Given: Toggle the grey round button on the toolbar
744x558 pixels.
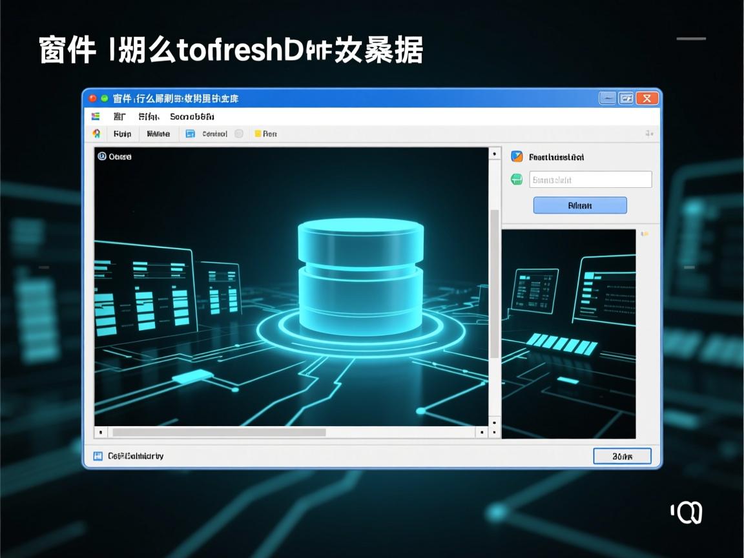Looking at the screenshot, I should [238, 134].
